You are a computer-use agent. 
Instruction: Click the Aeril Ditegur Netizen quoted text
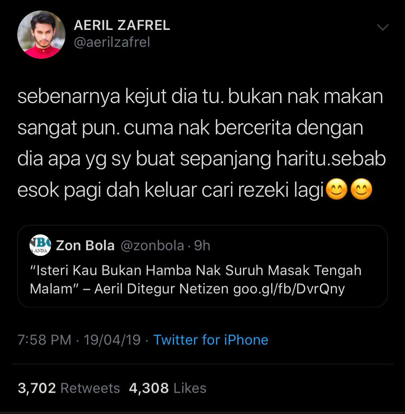(162, 289)
